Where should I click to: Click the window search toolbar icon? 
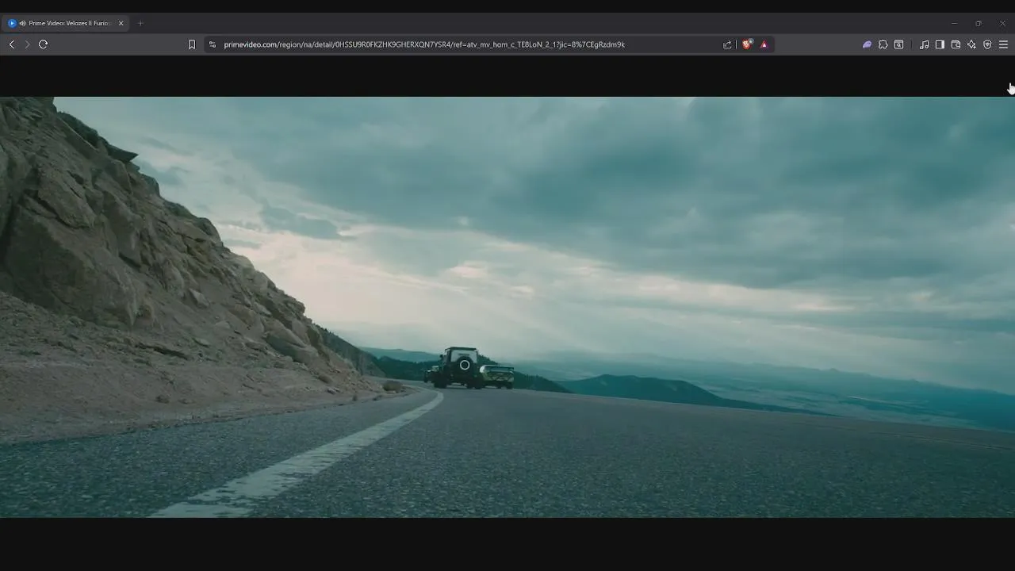point(898,44)
